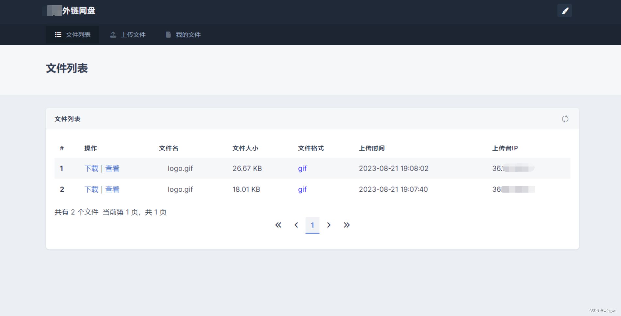Image resolution: width=621 pixels, height=316 pixels.
Task: Click the document icon beside 我的文件
Action: pos(168,35)
